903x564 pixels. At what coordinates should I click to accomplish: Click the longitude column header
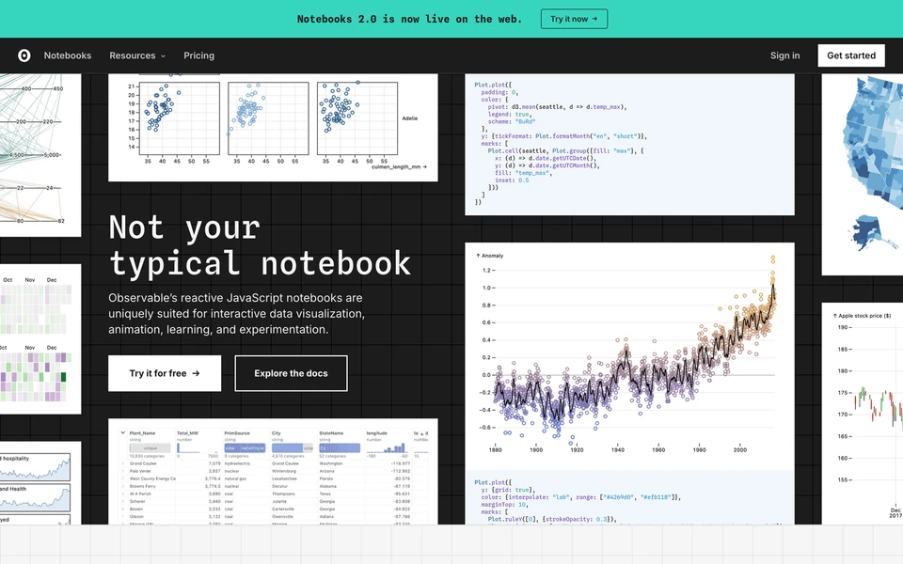(376, 433)
